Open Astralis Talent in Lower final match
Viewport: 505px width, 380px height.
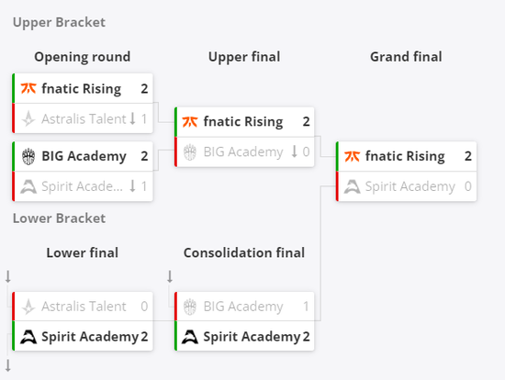tap(84, 307)
